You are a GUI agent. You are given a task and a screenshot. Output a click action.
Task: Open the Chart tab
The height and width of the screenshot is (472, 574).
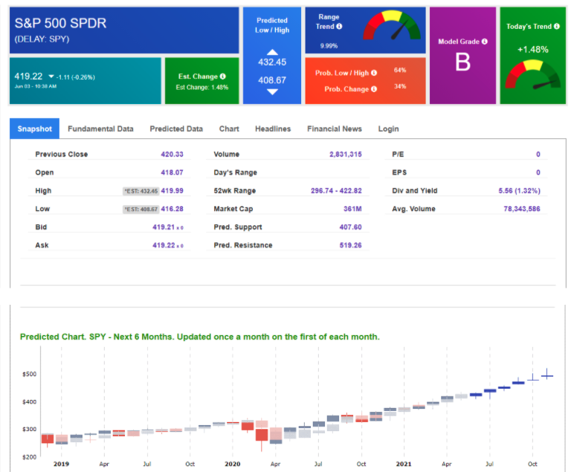pyautogui.click(x=229, y=129)
